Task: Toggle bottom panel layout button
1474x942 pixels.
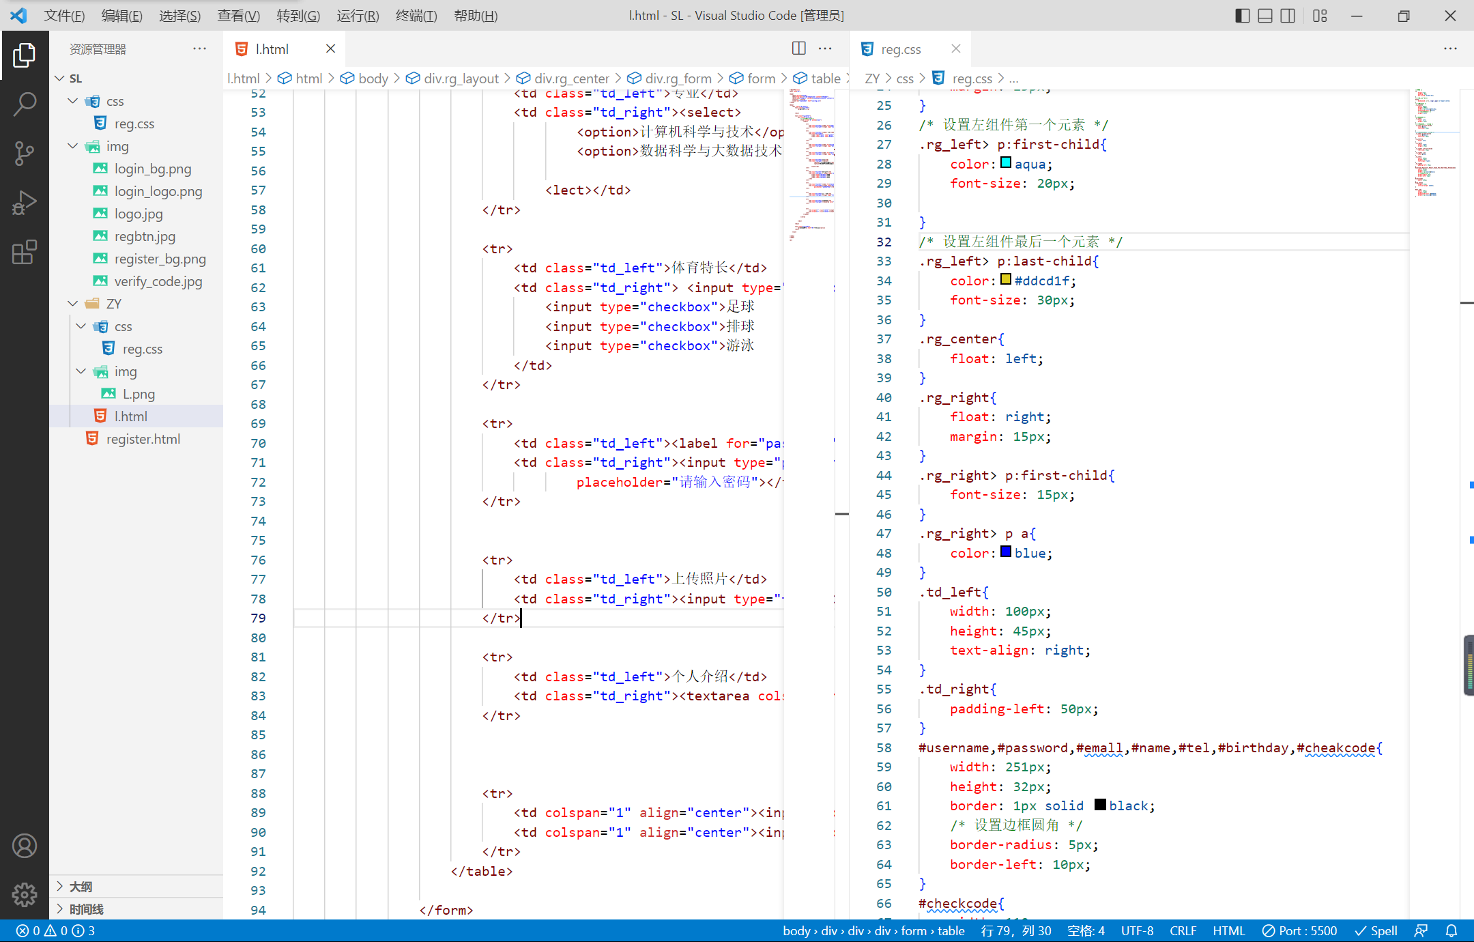Action: click(x=1265, y=16)
